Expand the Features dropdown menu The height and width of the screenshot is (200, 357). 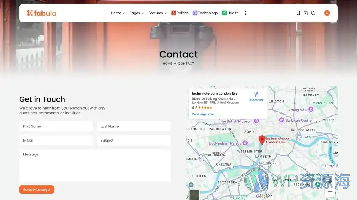coord(157,13)
